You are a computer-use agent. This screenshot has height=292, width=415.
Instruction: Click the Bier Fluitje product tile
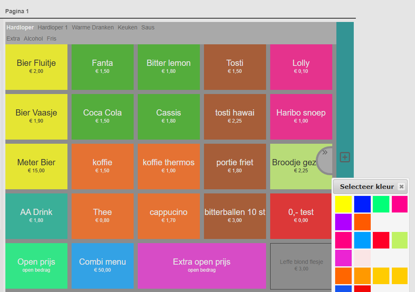tap(36, 67)
